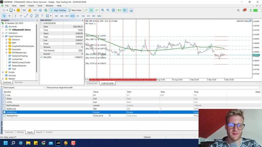The height and width of the screenshot is (147, 262).
Task: Open the Insert menu
Action: pos(22,6)
